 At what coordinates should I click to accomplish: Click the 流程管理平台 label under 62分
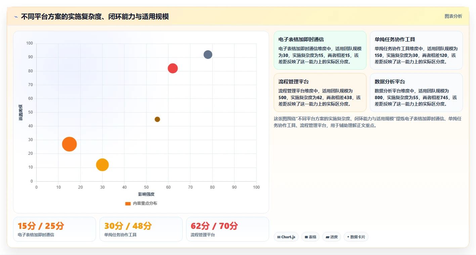click(x=203, y=235)
